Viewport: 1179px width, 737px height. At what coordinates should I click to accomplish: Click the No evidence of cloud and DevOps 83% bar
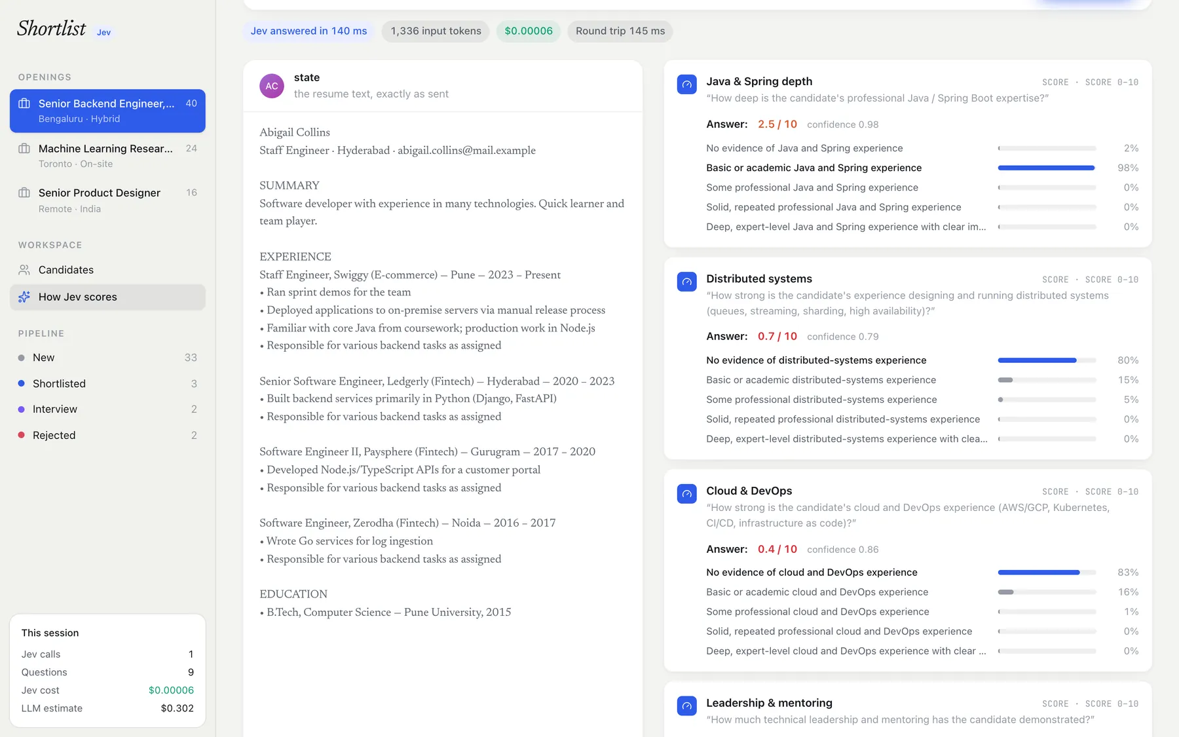pos(1047,573)
